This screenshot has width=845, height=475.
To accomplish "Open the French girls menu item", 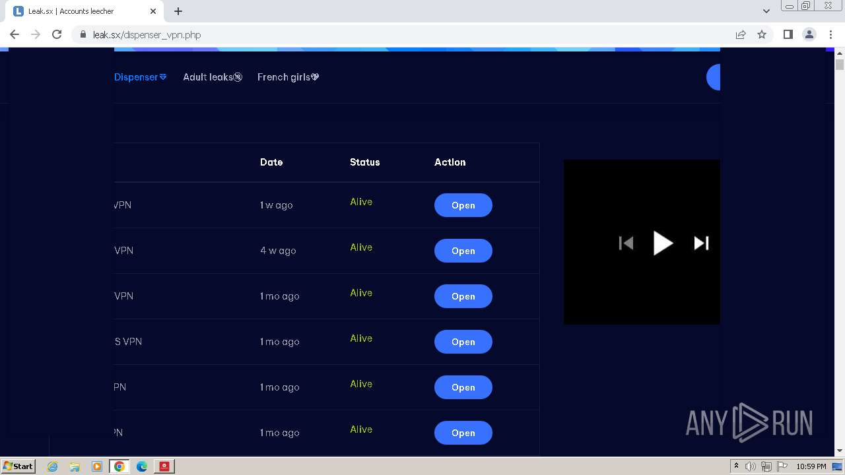I will (x=288, y=77).
